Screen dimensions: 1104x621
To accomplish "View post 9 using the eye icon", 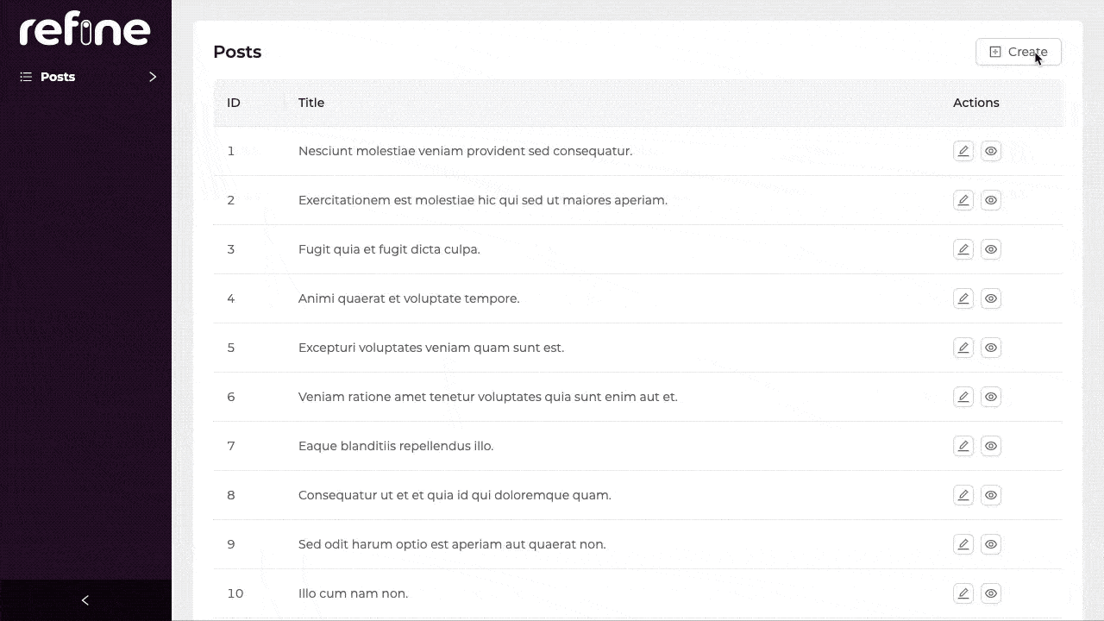I will [991, 544].
